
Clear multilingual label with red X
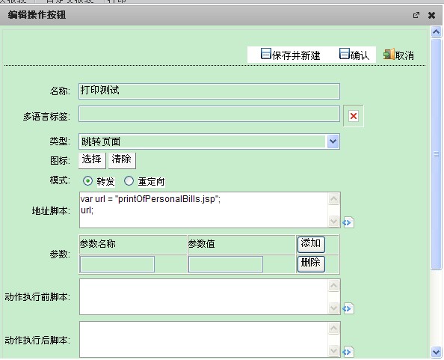pyautogui.click(x=353, y=116)
